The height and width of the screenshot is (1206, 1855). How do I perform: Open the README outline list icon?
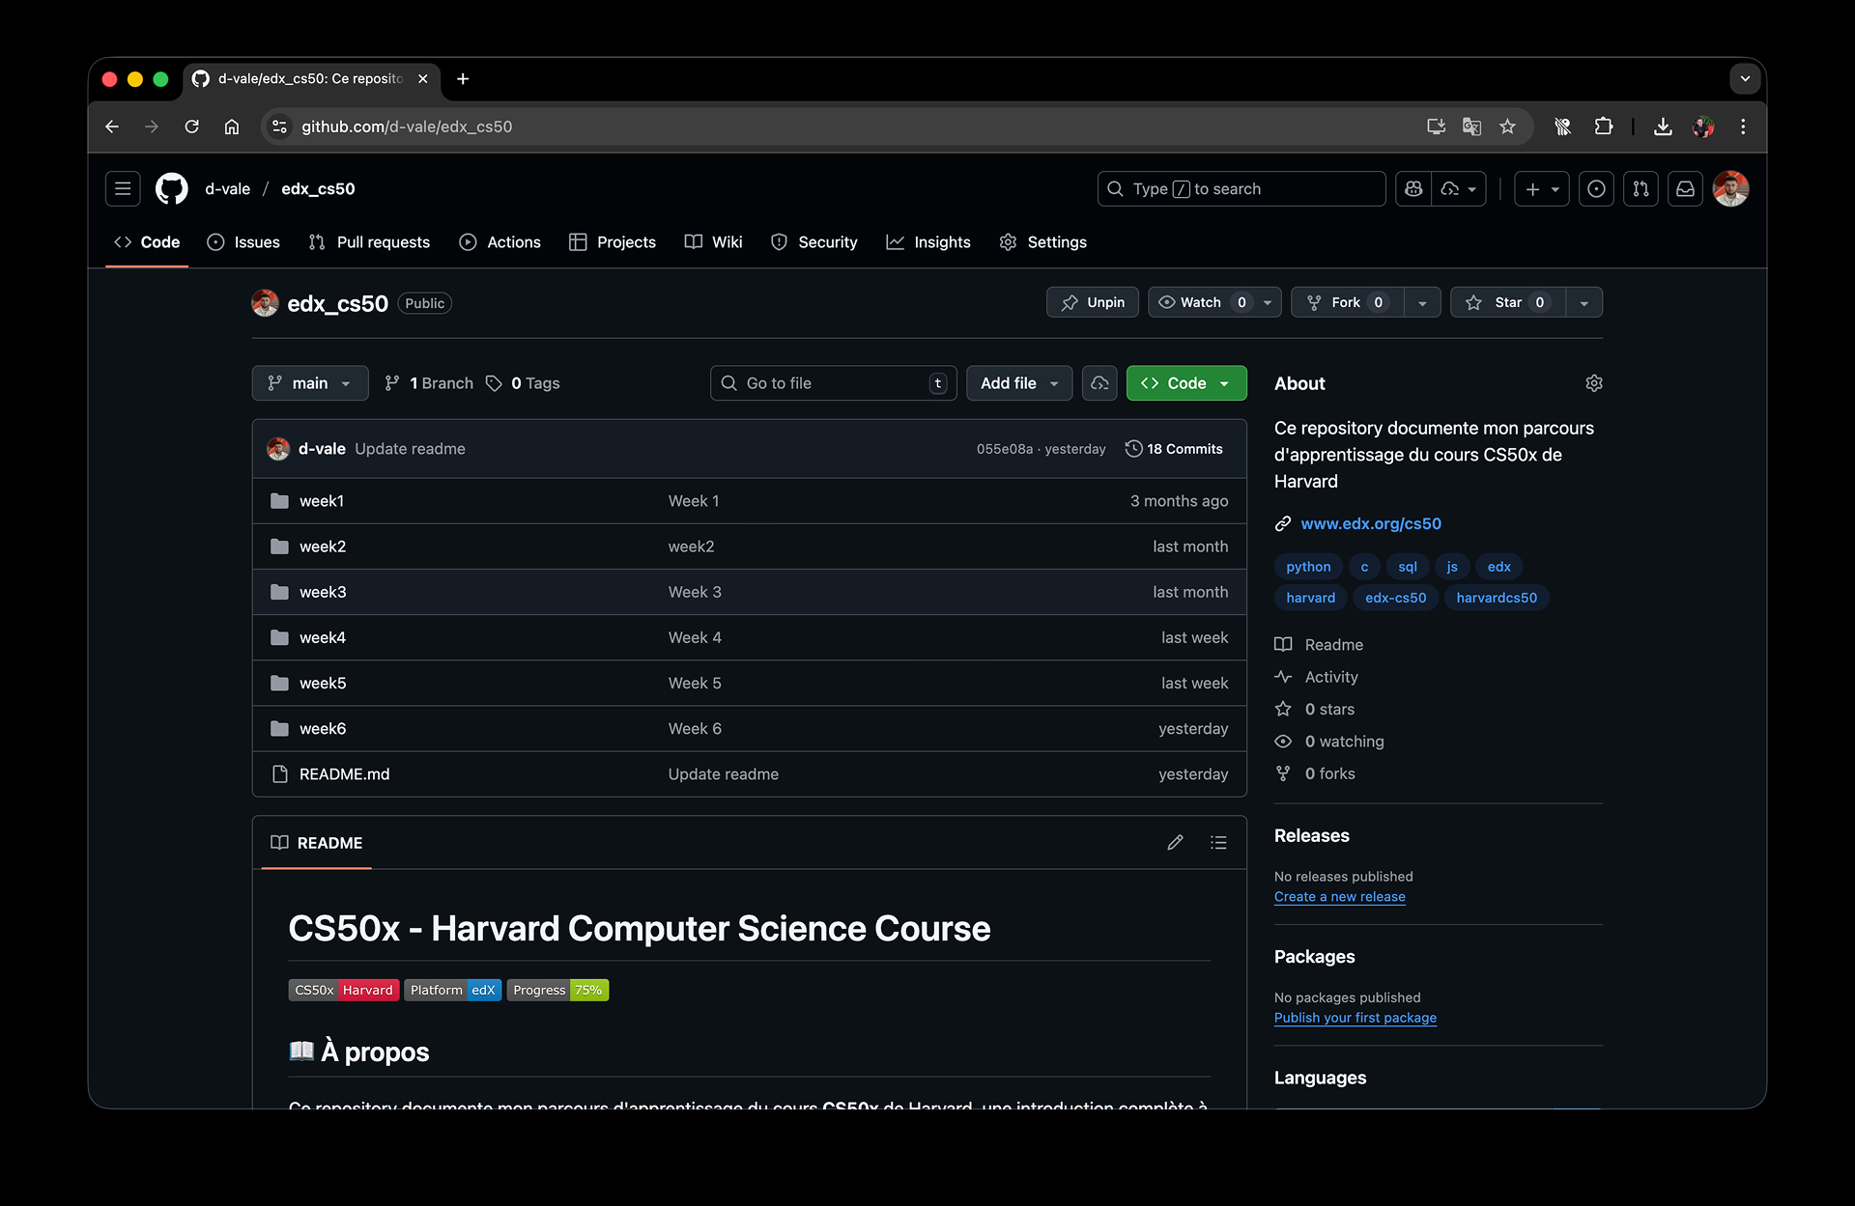(x=1218, y=843)
